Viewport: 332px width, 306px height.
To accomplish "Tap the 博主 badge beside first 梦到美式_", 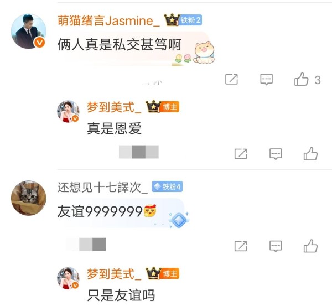I will pyautogui.click(x=170, y=107).
